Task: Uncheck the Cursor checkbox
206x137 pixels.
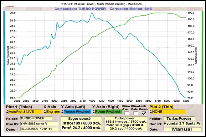Action: [144, 113]
